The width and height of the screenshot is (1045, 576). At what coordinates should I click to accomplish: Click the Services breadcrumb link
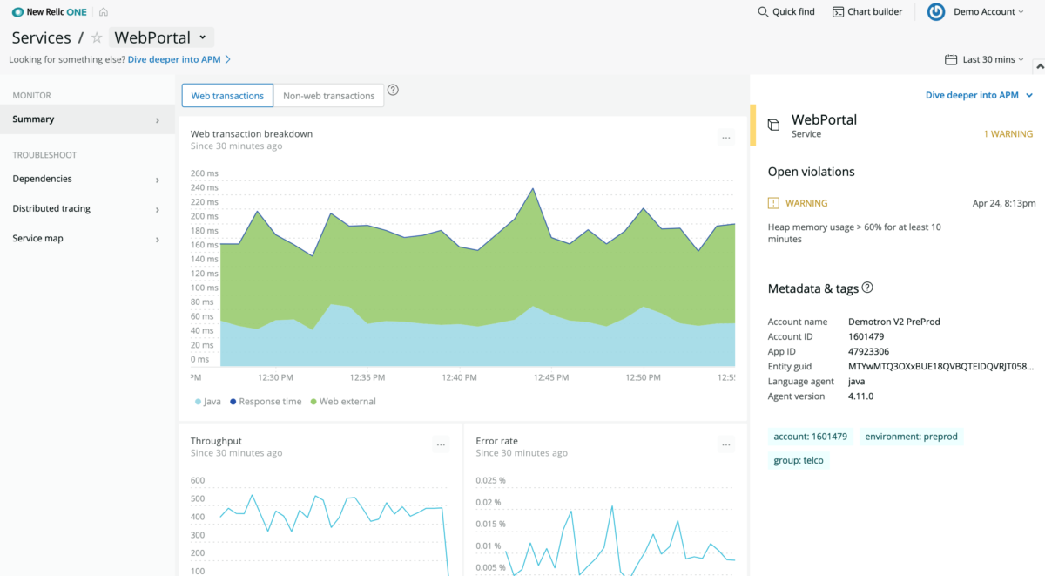click(41, 37)
